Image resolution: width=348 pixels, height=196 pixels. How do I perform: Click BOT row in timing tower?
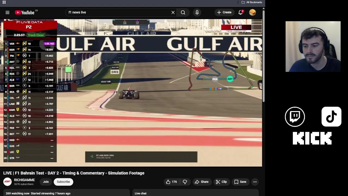tap(30, 134)
